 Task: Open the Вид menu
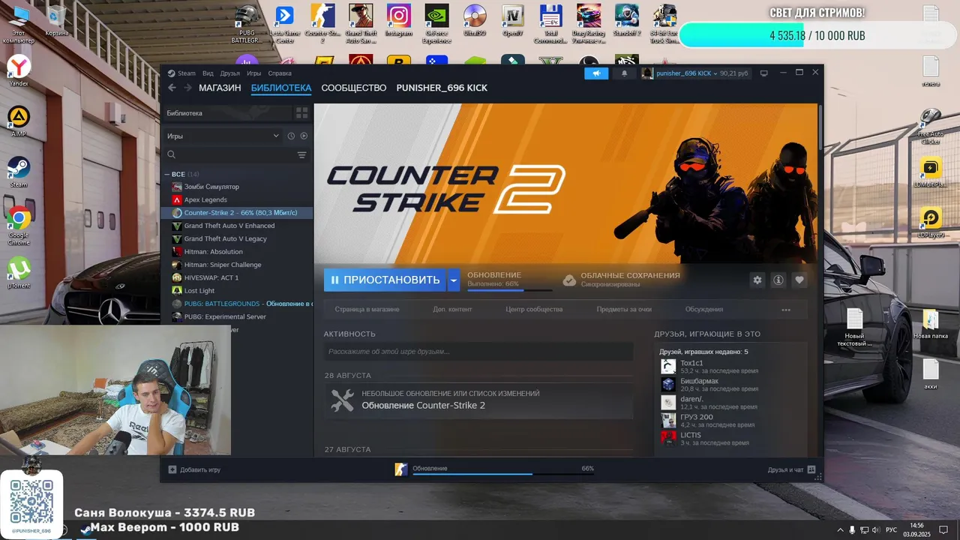[208, 73]
